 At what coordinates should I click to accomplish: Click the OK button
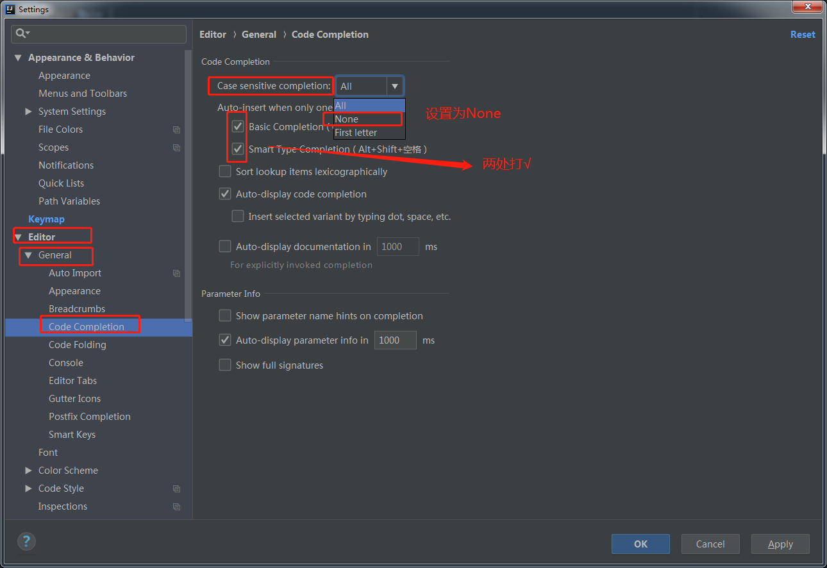(640, 544)
